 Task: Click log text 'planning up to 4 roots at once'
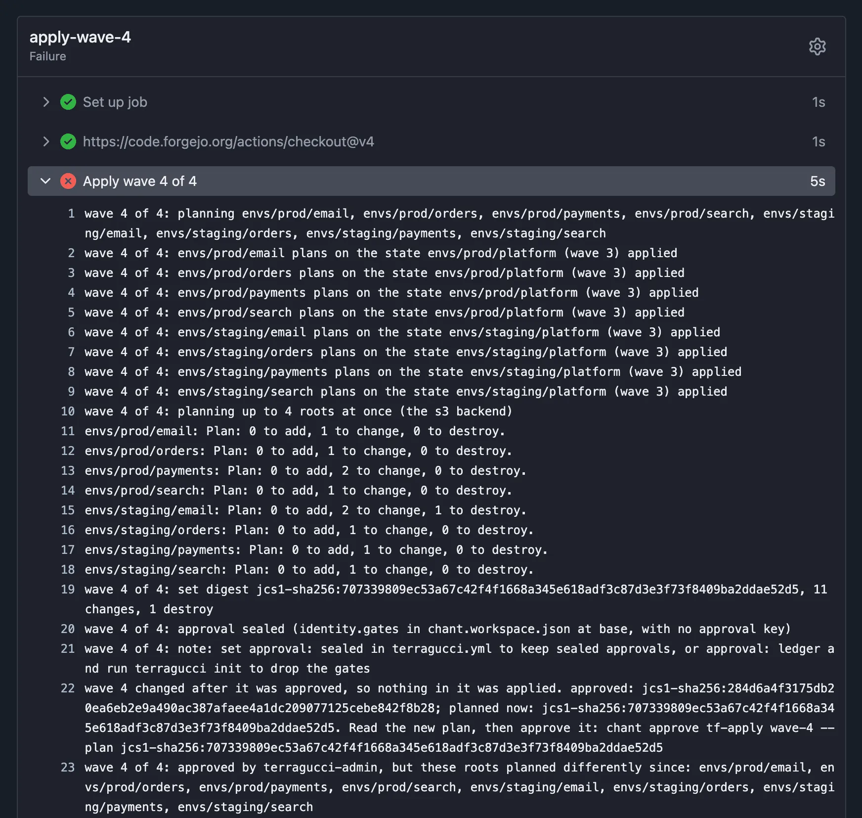(284, 411)
